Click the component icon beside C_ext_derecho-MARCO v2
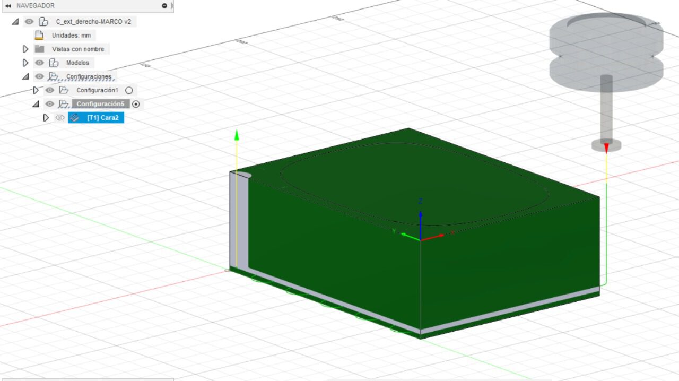679x381 pixels. 43,22
